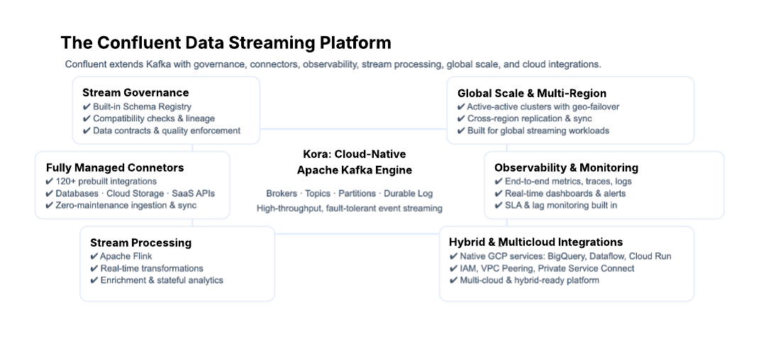This screenshot has width=766, height=340.
Task: Click checkmark beside 'Multi-cloud & hybrid-ready platform'
Action: [453, 280]
